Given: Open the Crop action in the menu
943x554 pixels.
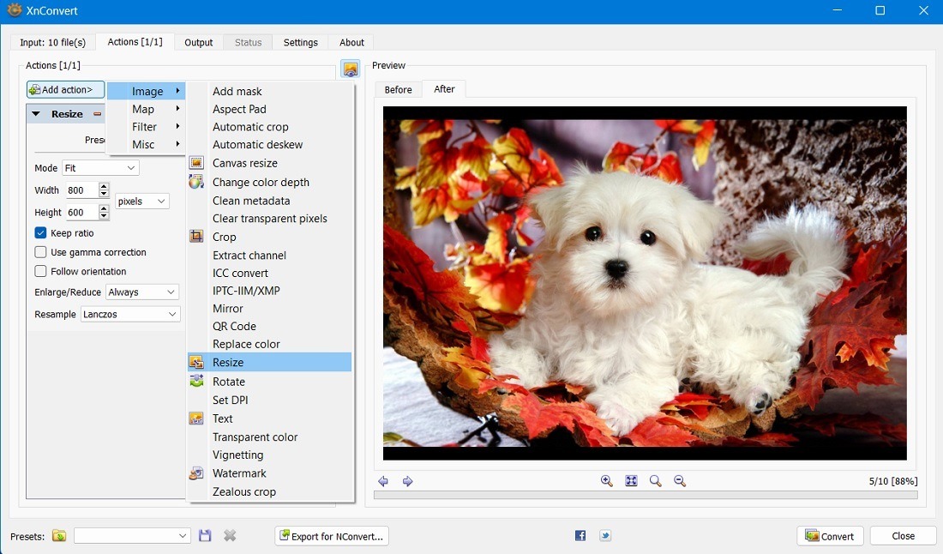Looking at the screenshot, I should pyautogui.click(x=224, y=237).
